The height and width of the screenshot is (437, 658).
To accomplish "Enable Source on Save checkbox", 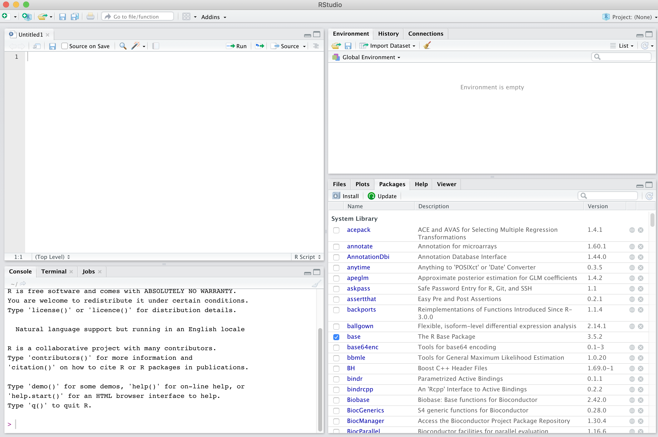I will coord(65,46).
